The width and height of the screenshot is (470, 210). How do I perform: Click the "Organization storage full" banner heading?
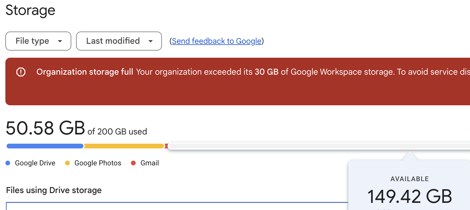(x=85, y=72)
